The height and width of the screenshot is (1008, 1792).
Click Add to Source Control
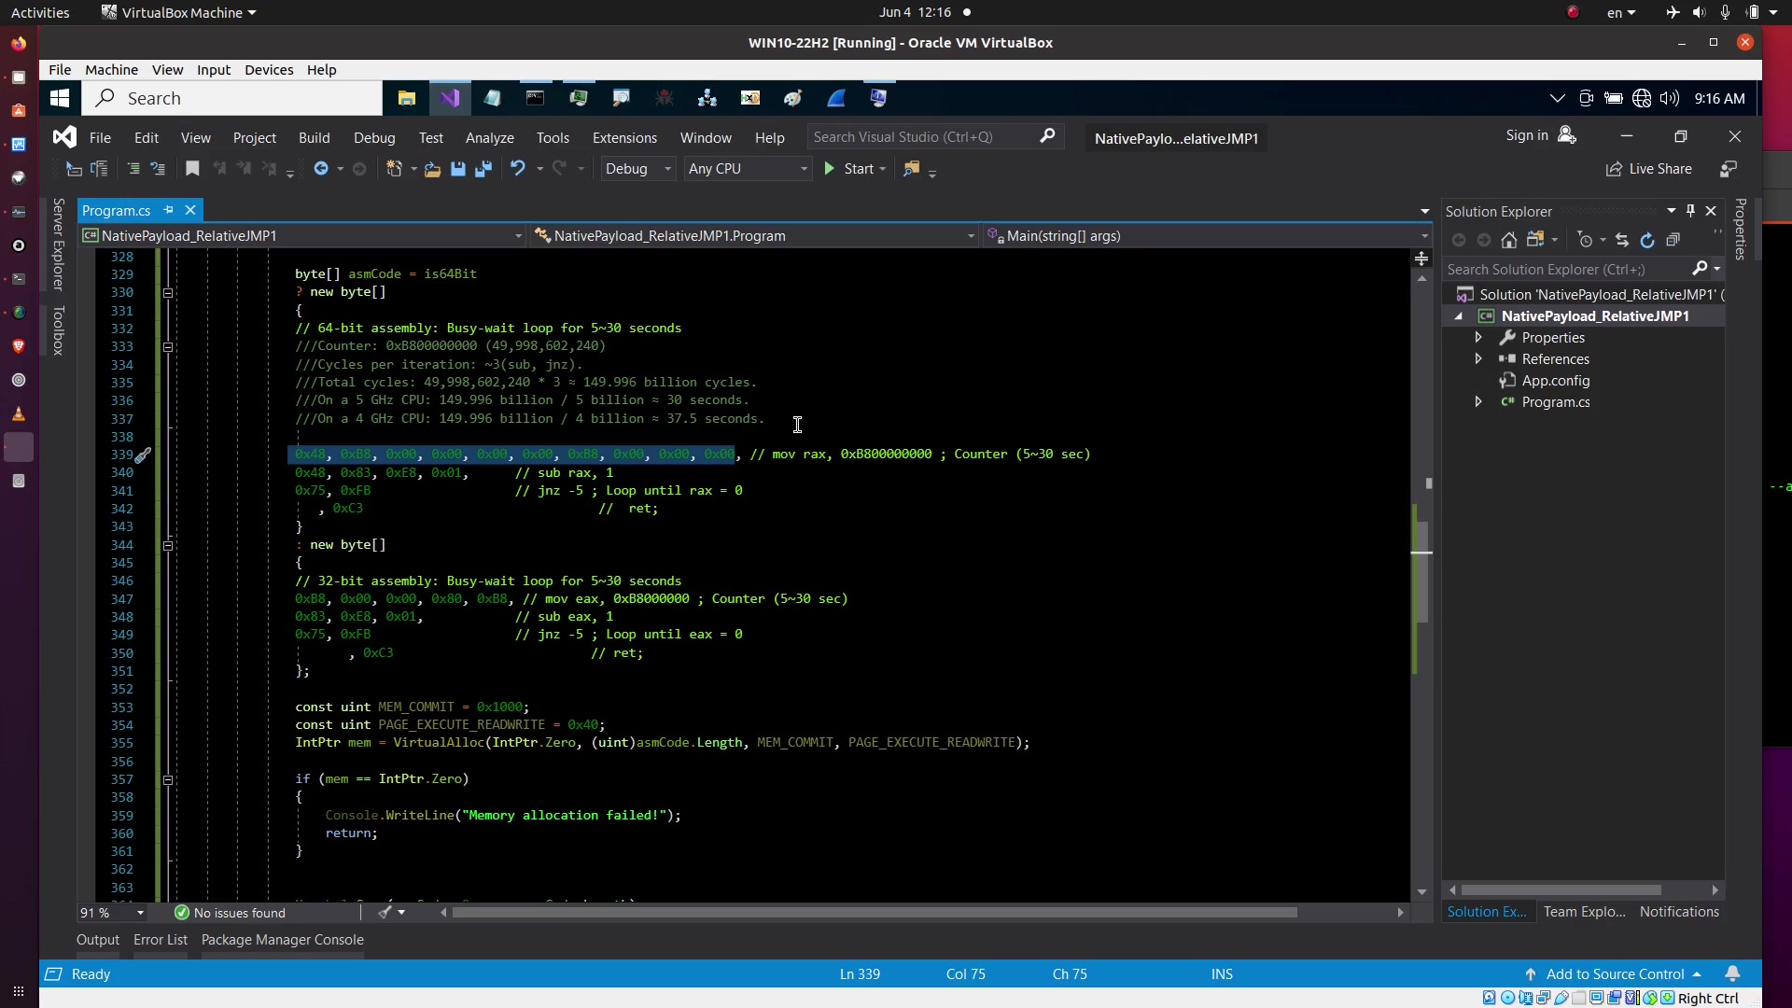pyautogui.click(x=1615, y=973)
